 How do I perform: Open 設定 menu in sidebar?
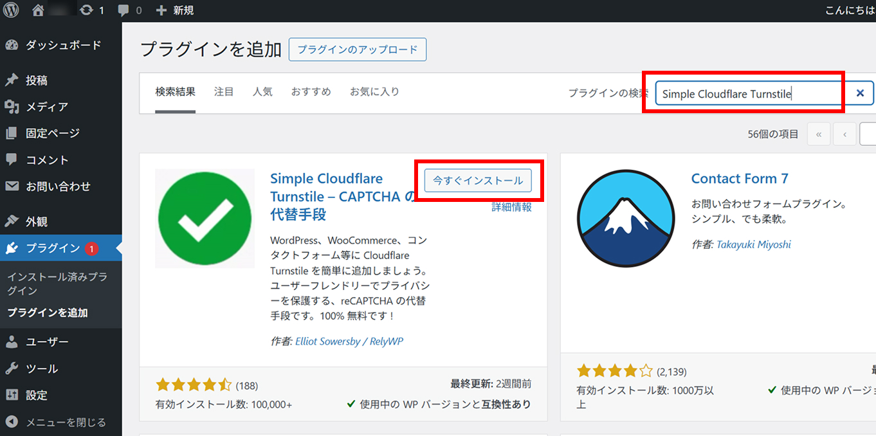(x=61, y=395)
